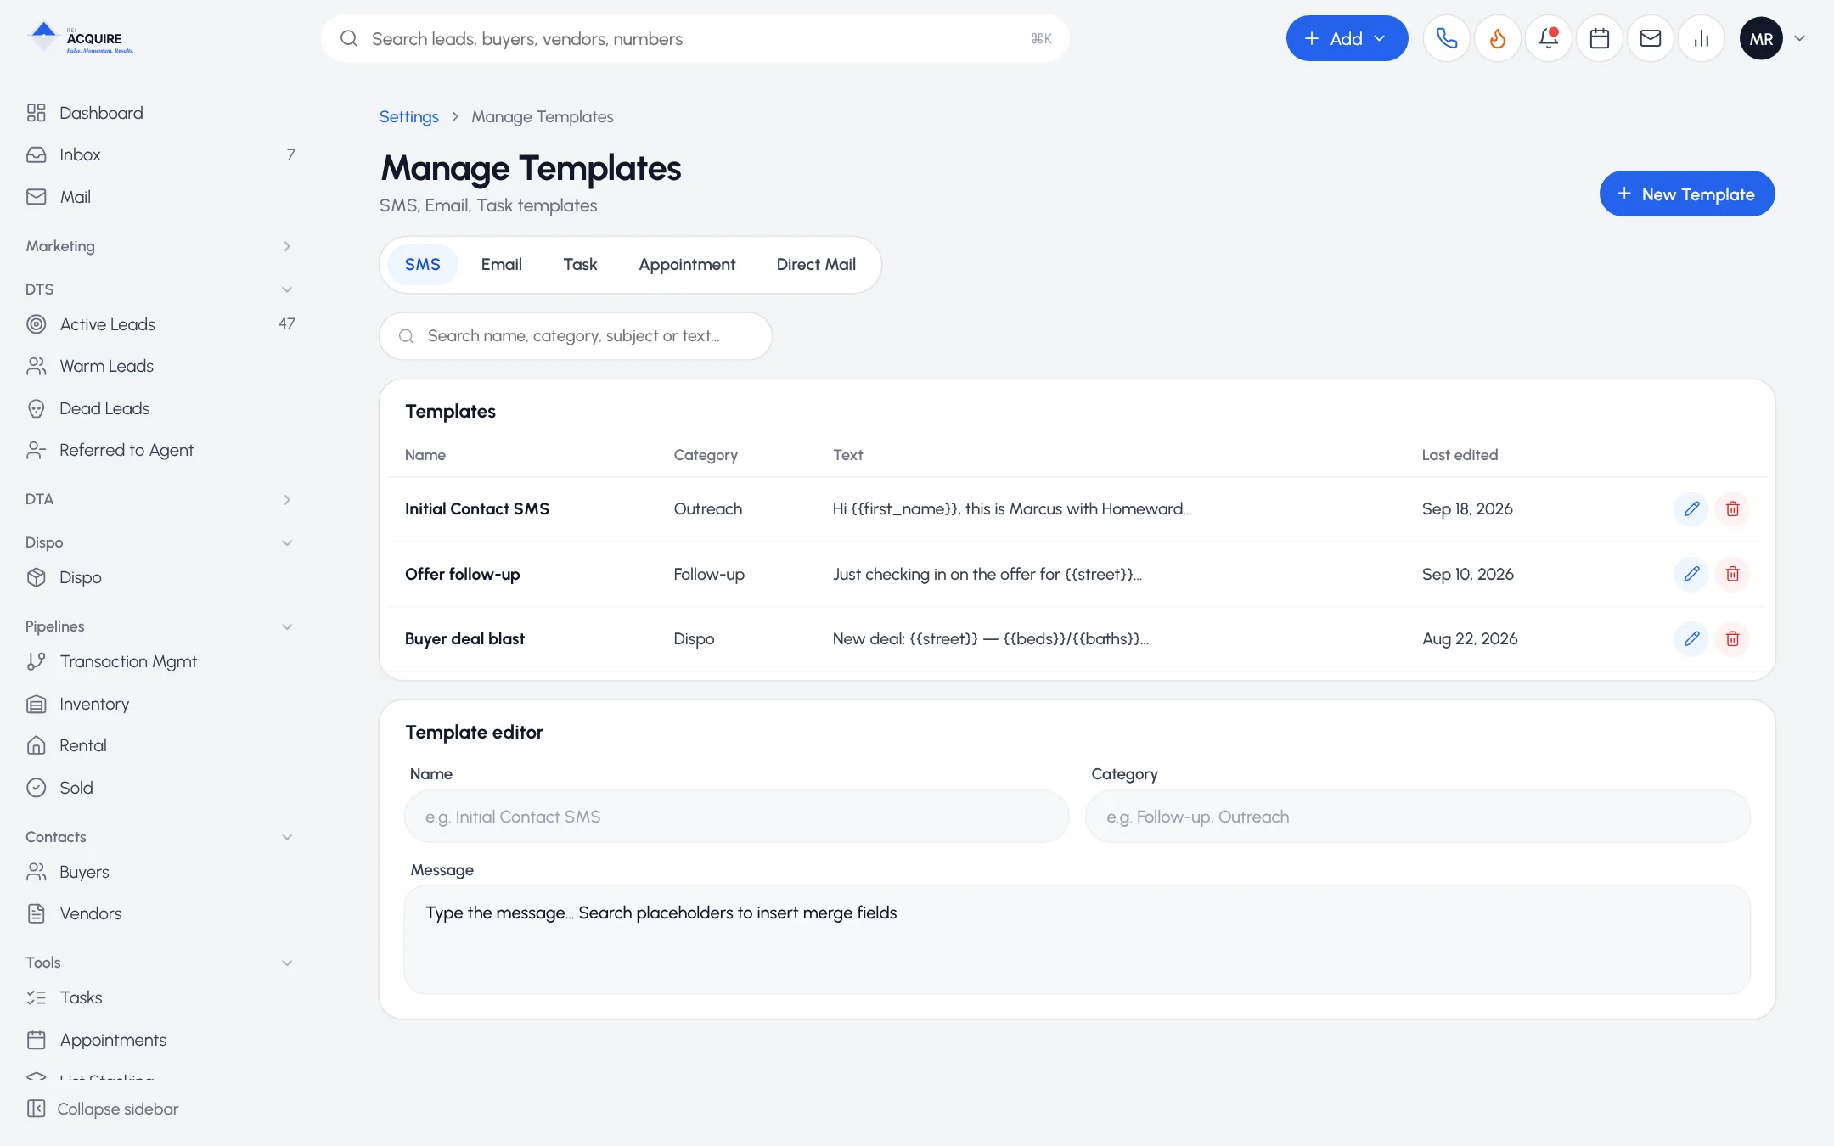Image resolution: width=1834 pixels, height=1146 pixels.
Task: Expand the DTA section
Action: pos(161,499)
